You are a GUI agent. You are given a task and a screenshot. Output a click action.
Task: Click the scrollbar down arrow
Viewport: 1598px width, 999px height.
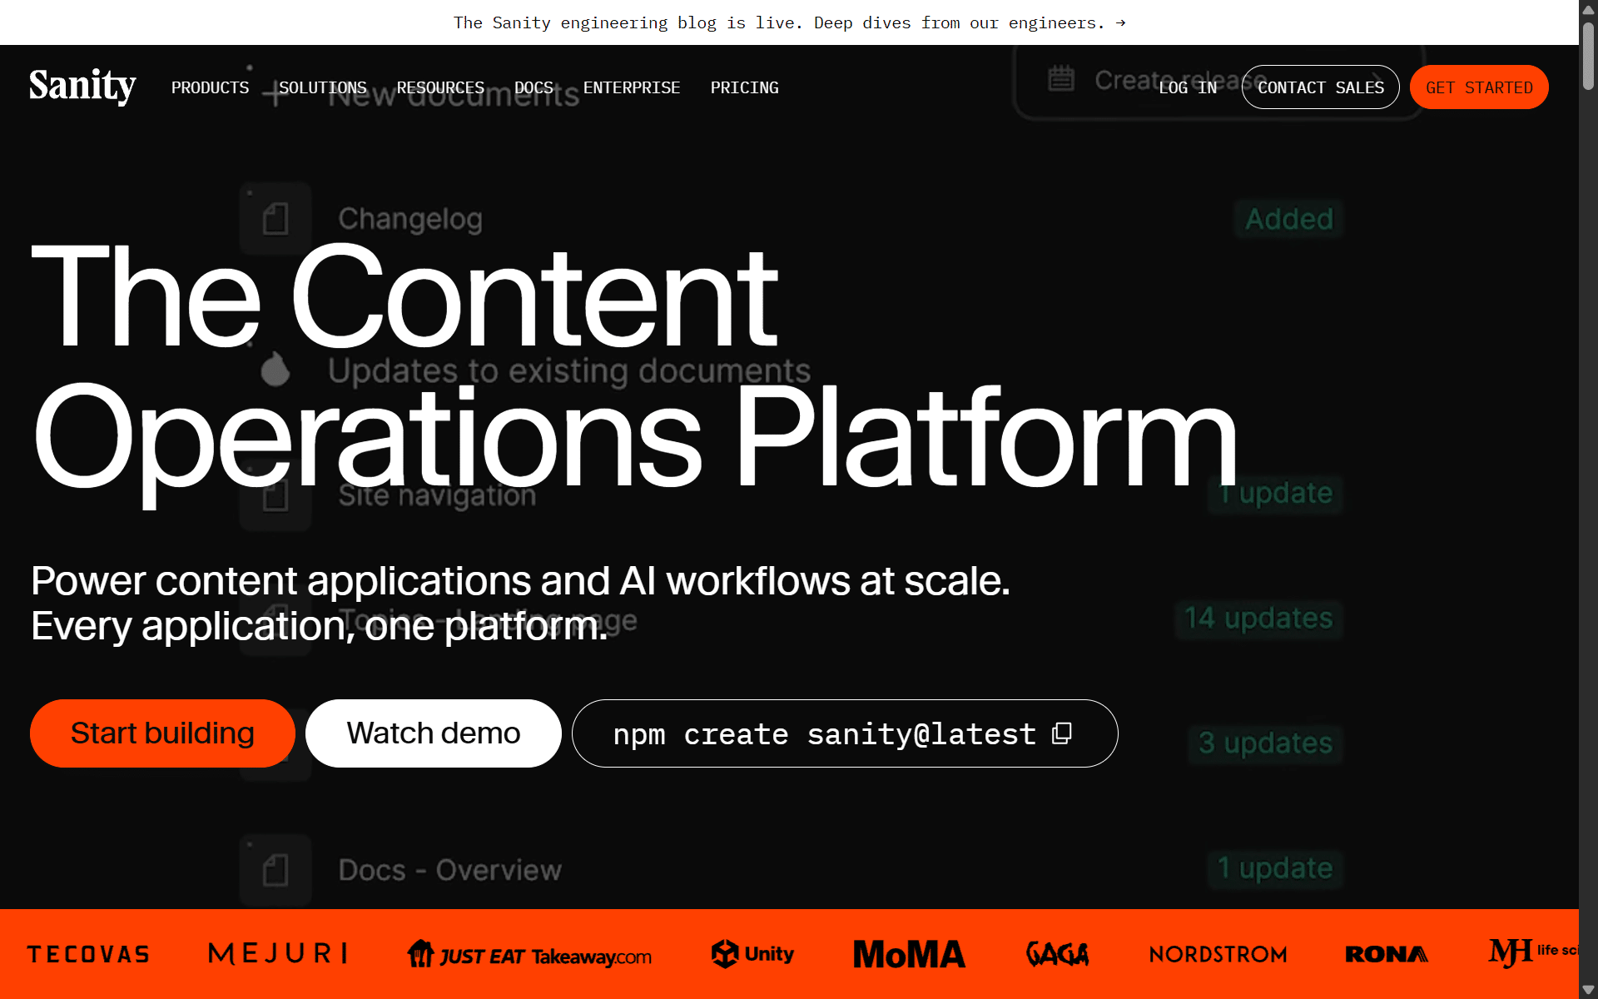tap(1588, 990)
